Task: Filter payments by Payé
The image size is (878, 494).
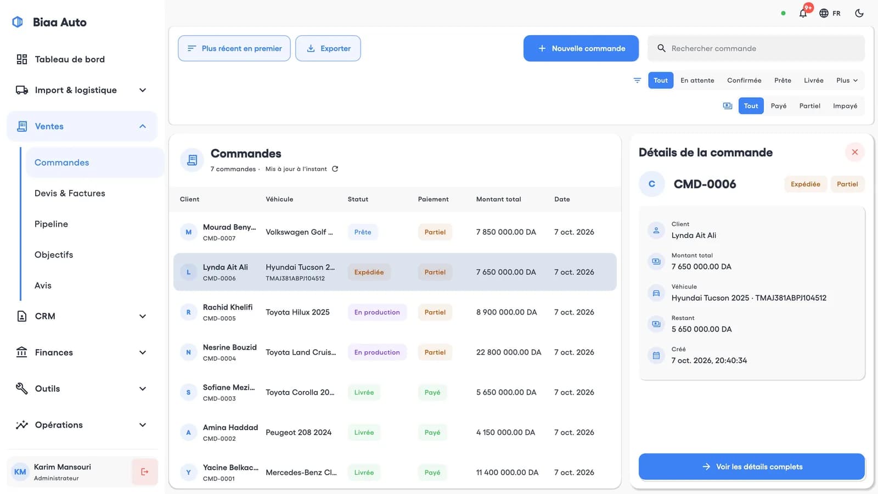Action: tap(778, 106)
